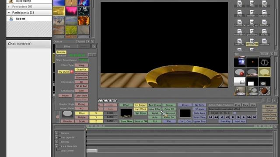The height and width of the screenshot is (157, 280).
Task: Jump to last frame in transport controls
Action: point(255,117)
